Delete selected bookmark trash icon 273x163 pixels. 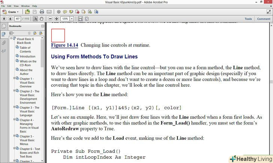(x=29, y=33)
